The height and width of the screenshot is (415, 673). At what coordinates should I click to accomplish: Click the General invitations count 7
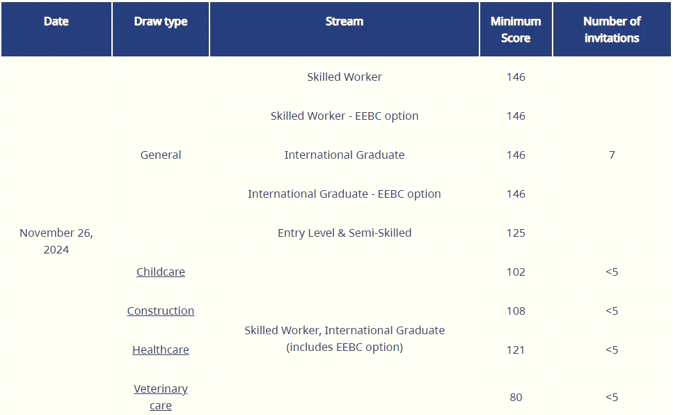pyautogui.click(x=612, y=155)
